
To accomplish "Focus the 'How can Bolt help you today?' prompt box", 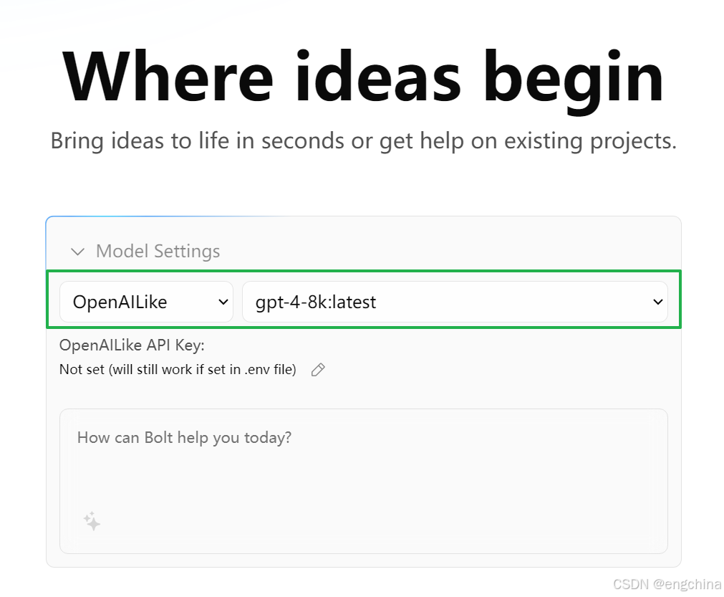I will [363, 481].
